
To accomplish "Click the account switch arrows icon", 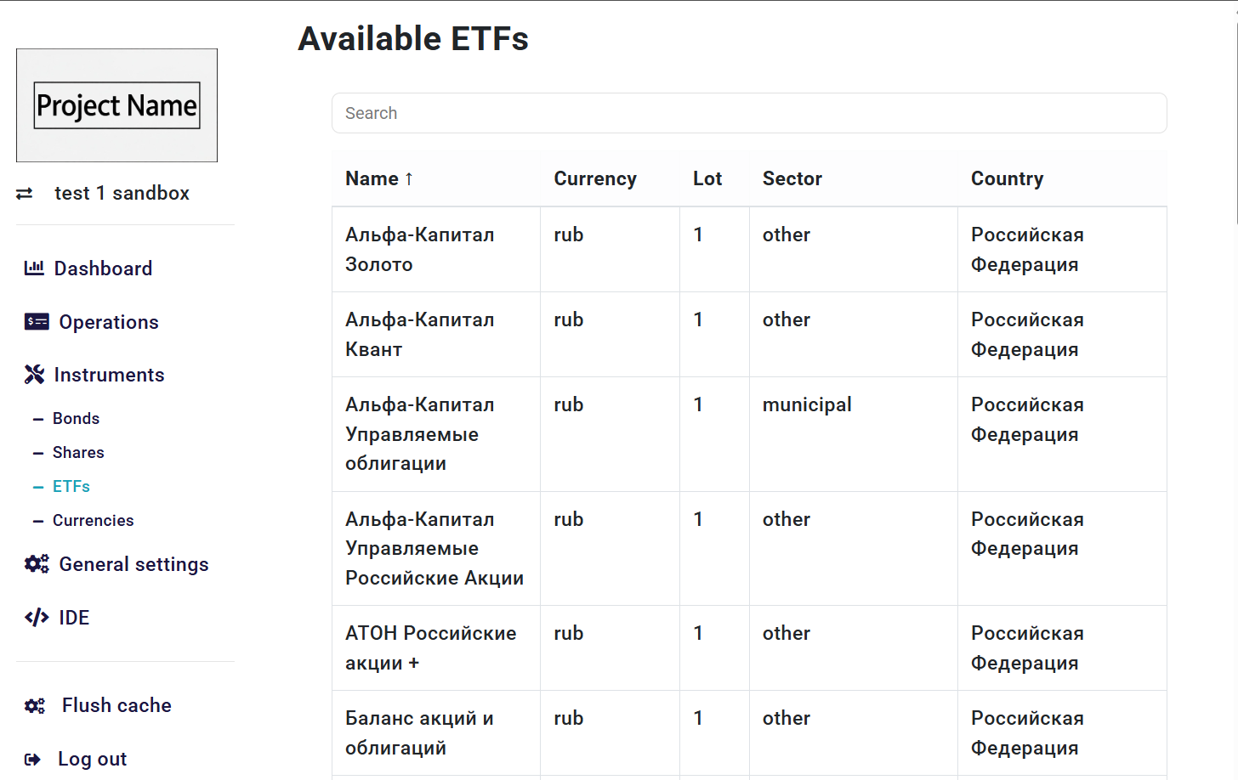I will (25, 194).
